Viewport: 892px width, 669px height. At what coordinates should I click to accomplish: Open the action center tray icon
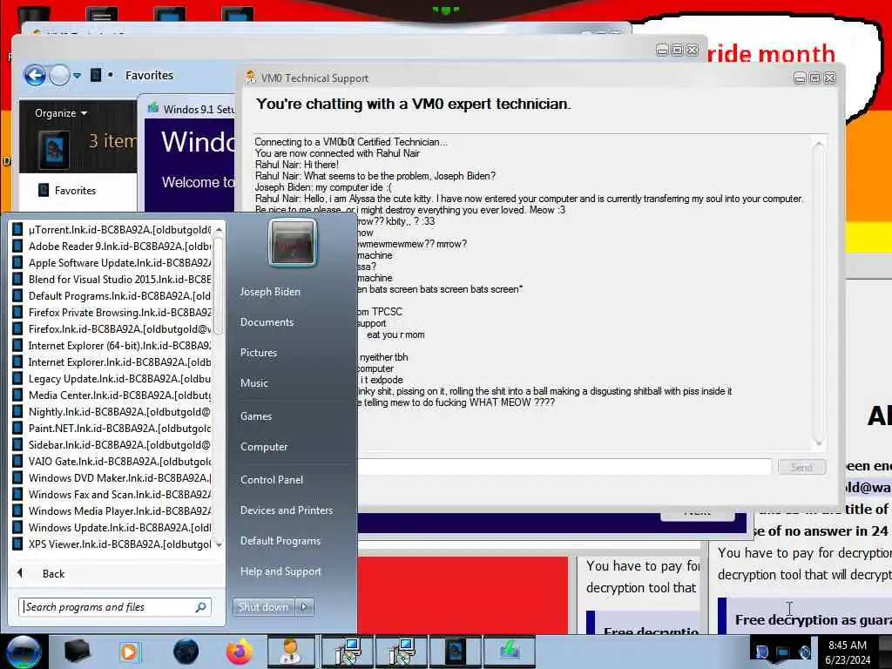click(x=762, y=652)
